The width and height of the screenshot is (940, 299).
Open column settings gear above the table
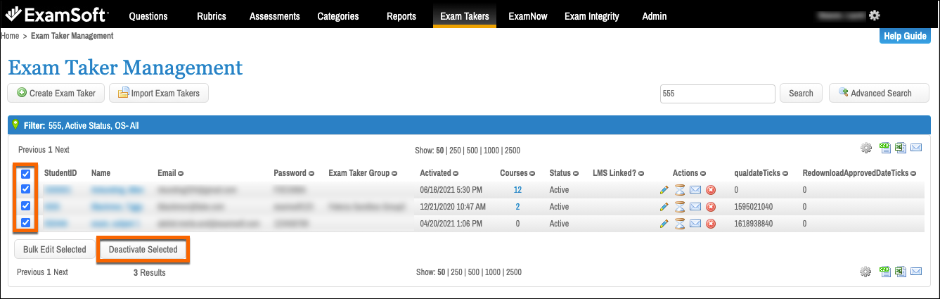pos(866,148)
